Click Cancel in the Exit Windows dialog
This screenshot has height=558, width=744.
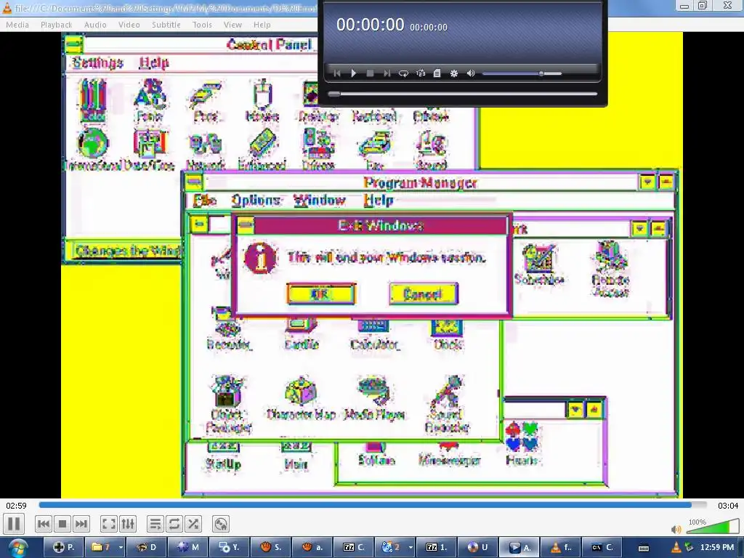(x=424, y=294)
